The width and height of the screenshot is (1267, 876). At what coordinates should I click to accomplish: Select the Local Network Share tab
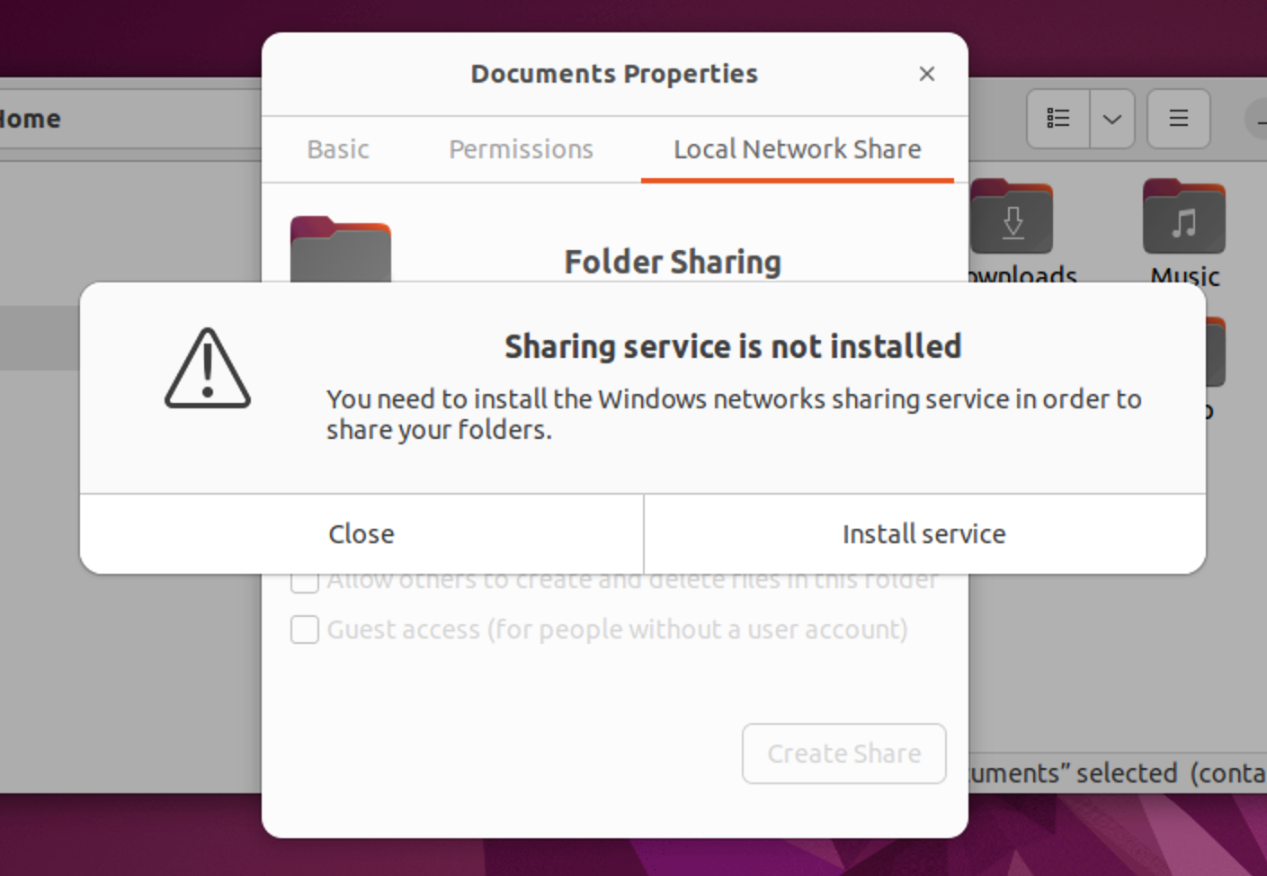tap(797, 149)
